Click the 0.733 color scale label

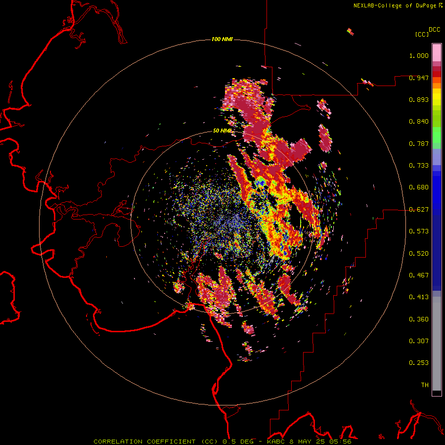click(x=419, y=166)
